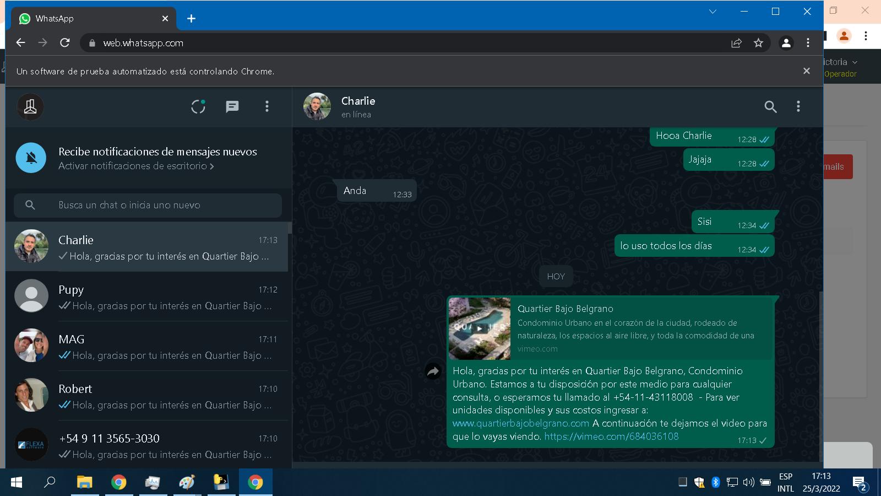Open the MAG chat

[147, 346]
